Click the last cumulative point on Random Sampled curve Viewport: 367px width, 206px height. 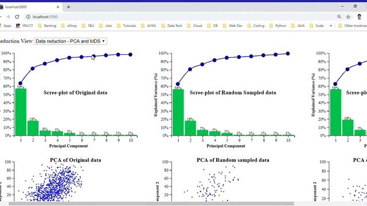(288, 54)
